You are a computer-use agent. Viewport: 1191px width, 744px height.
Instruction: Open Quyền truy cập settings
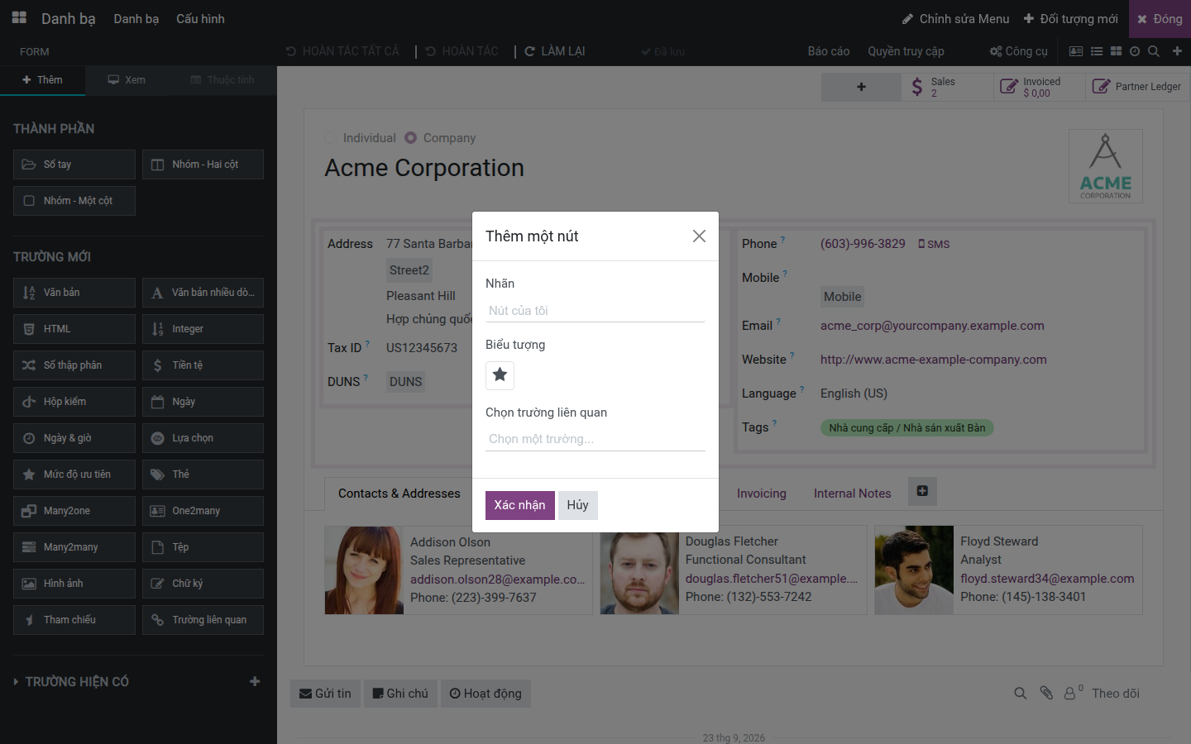click(906, 51)
